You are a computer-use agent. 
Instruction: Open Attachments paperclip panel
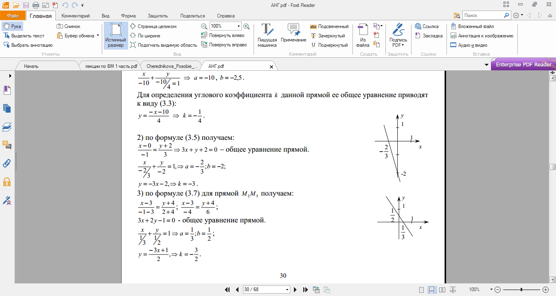[x=7, y=163]
